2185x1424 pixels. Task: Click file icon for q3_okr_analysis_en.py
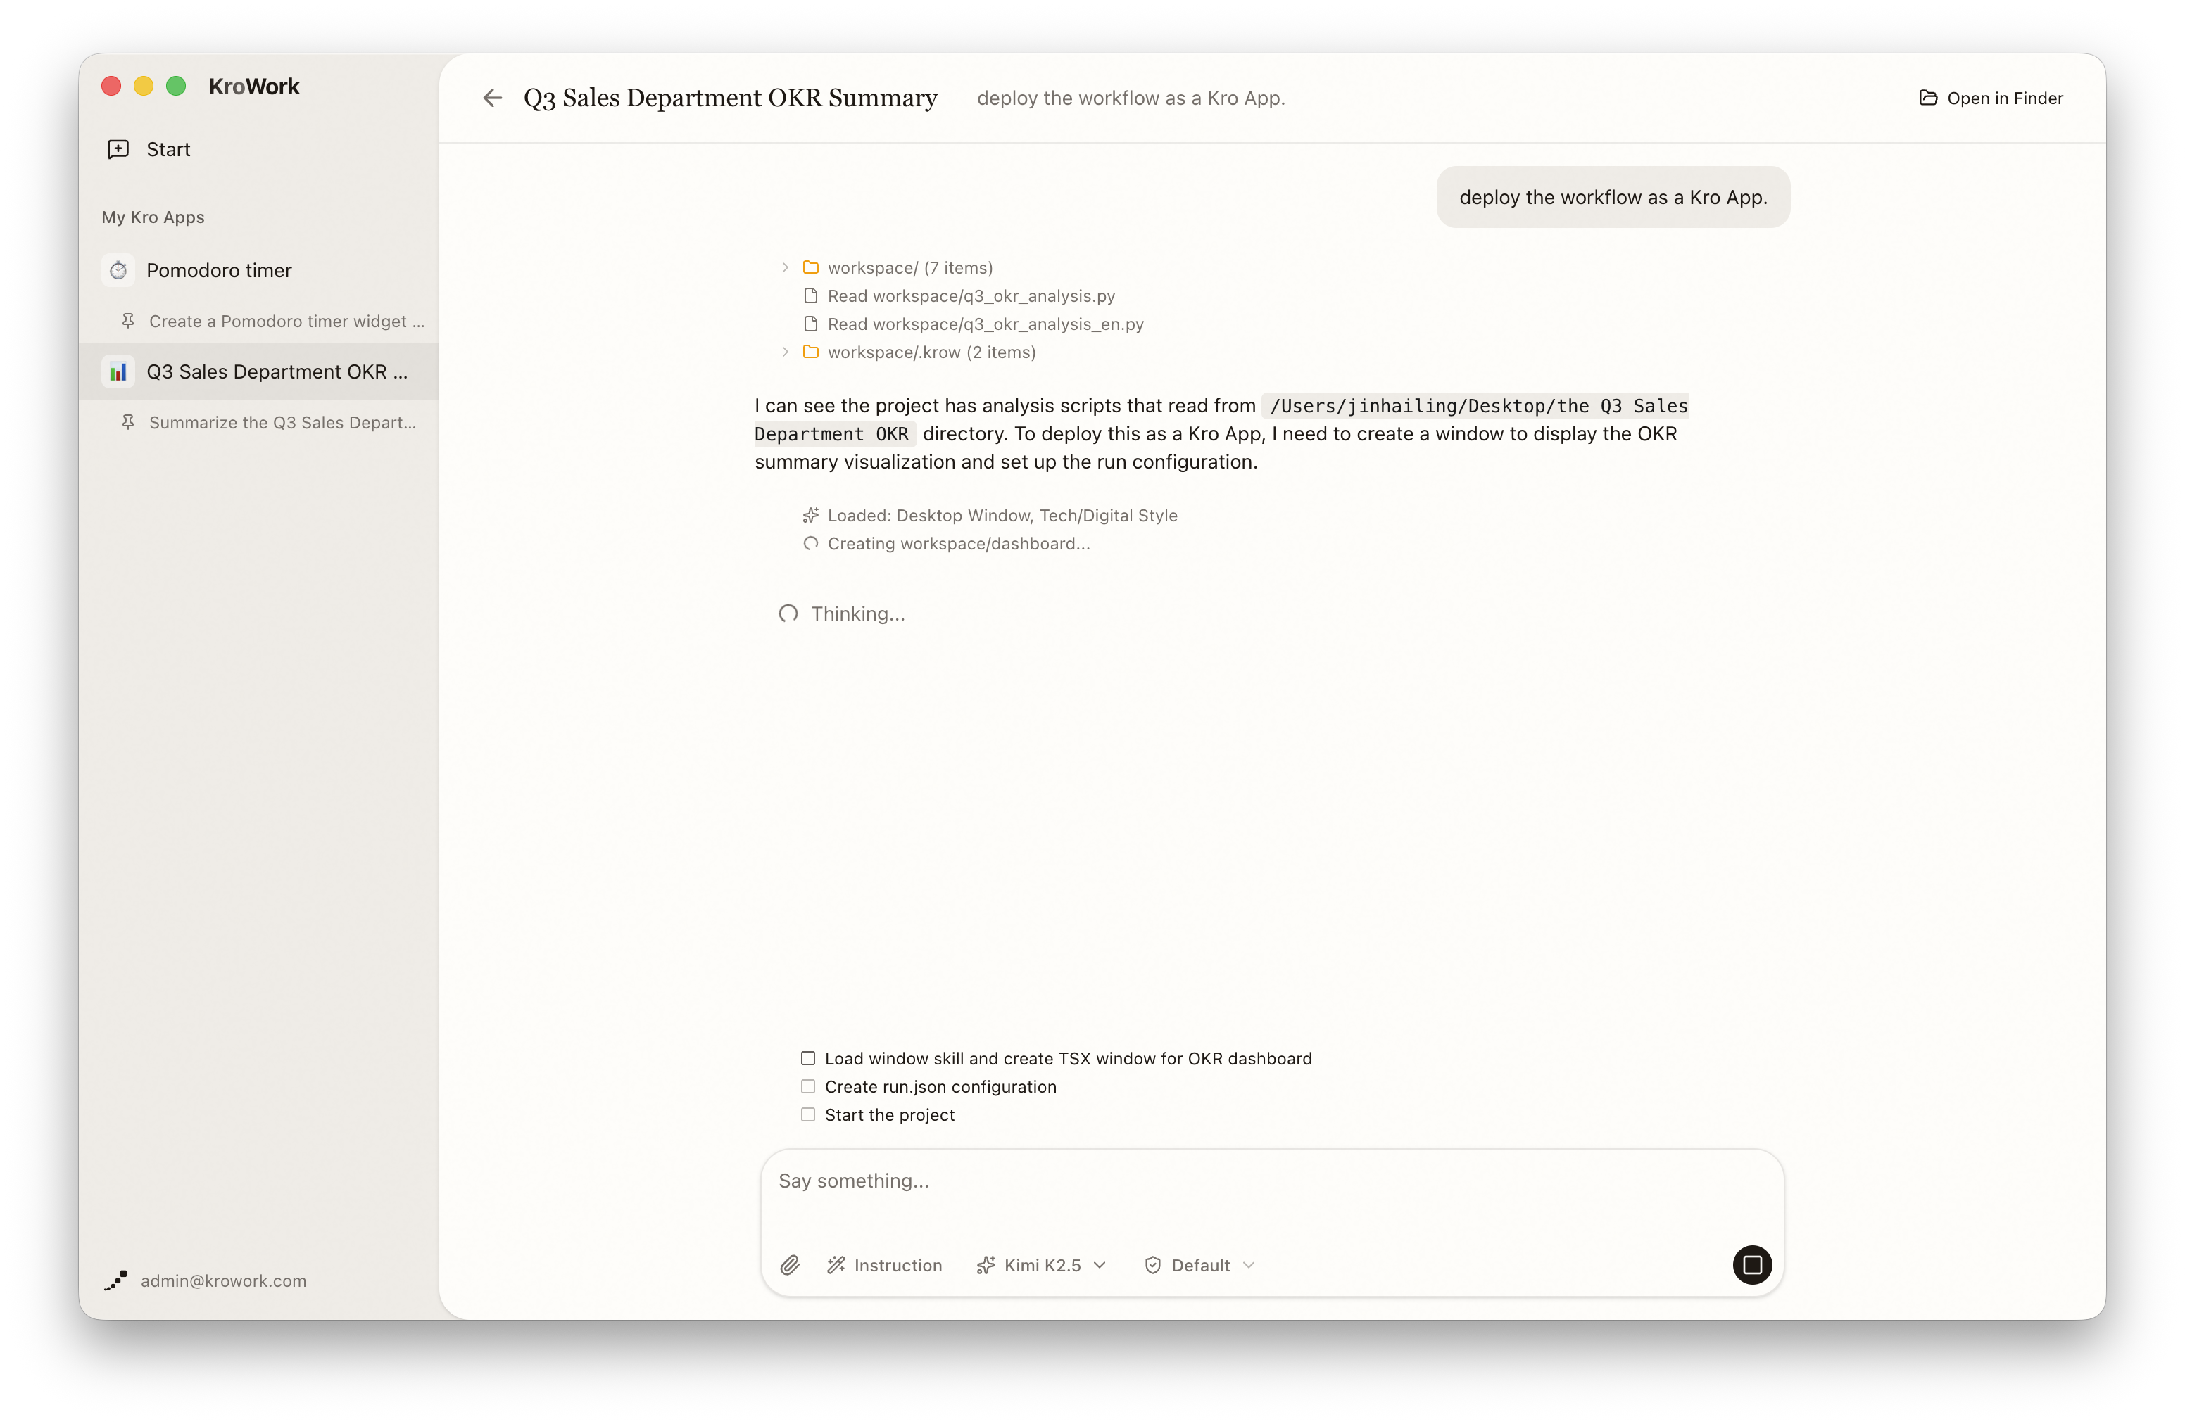tap(811, 324)
